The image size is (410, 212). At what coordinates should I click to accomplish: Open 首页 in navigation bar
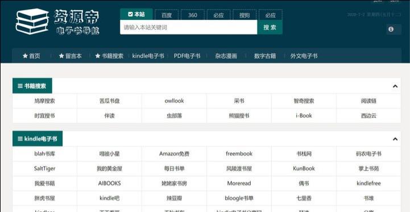click(x=31, y=56)
